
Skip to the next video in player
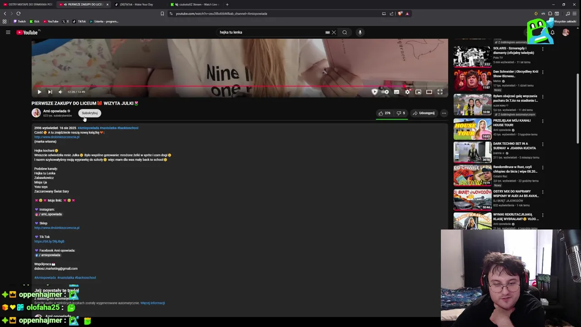50,92
